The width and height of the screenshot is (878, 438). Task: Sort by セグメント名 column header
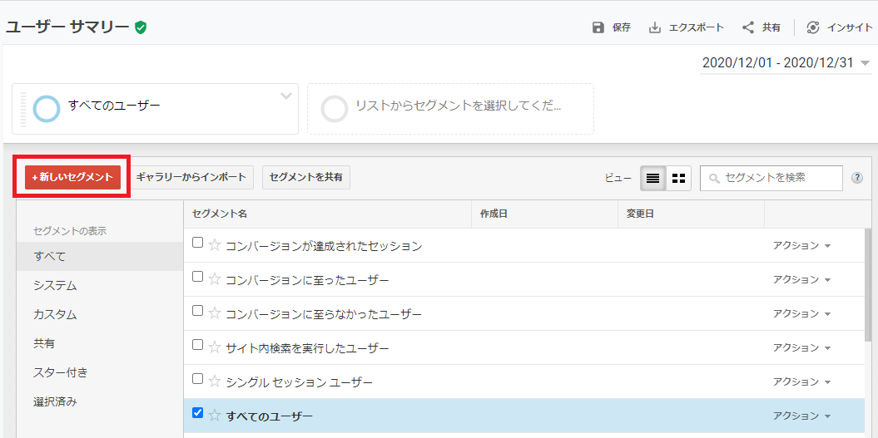pos(328,214)
